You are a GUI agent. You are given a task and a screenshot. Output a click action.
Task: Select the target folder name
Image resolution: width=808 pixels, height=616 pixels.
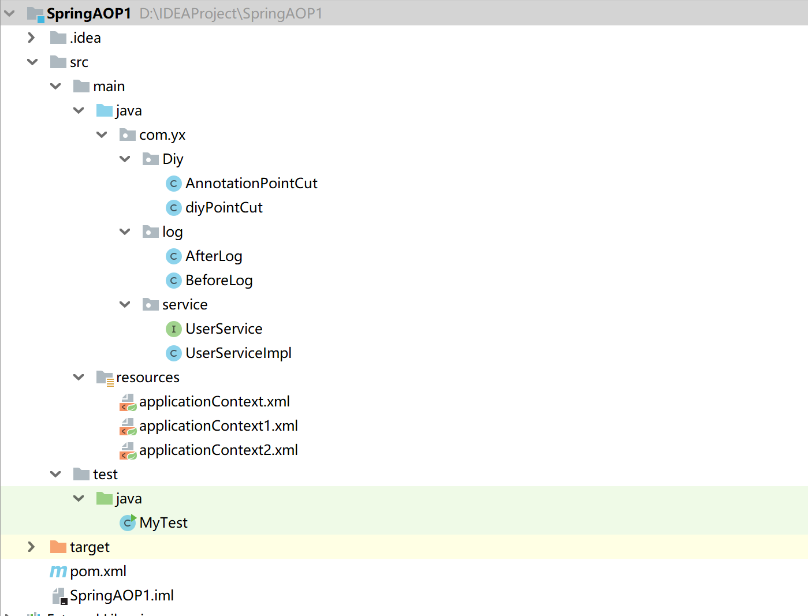click(x=90, y=547)
